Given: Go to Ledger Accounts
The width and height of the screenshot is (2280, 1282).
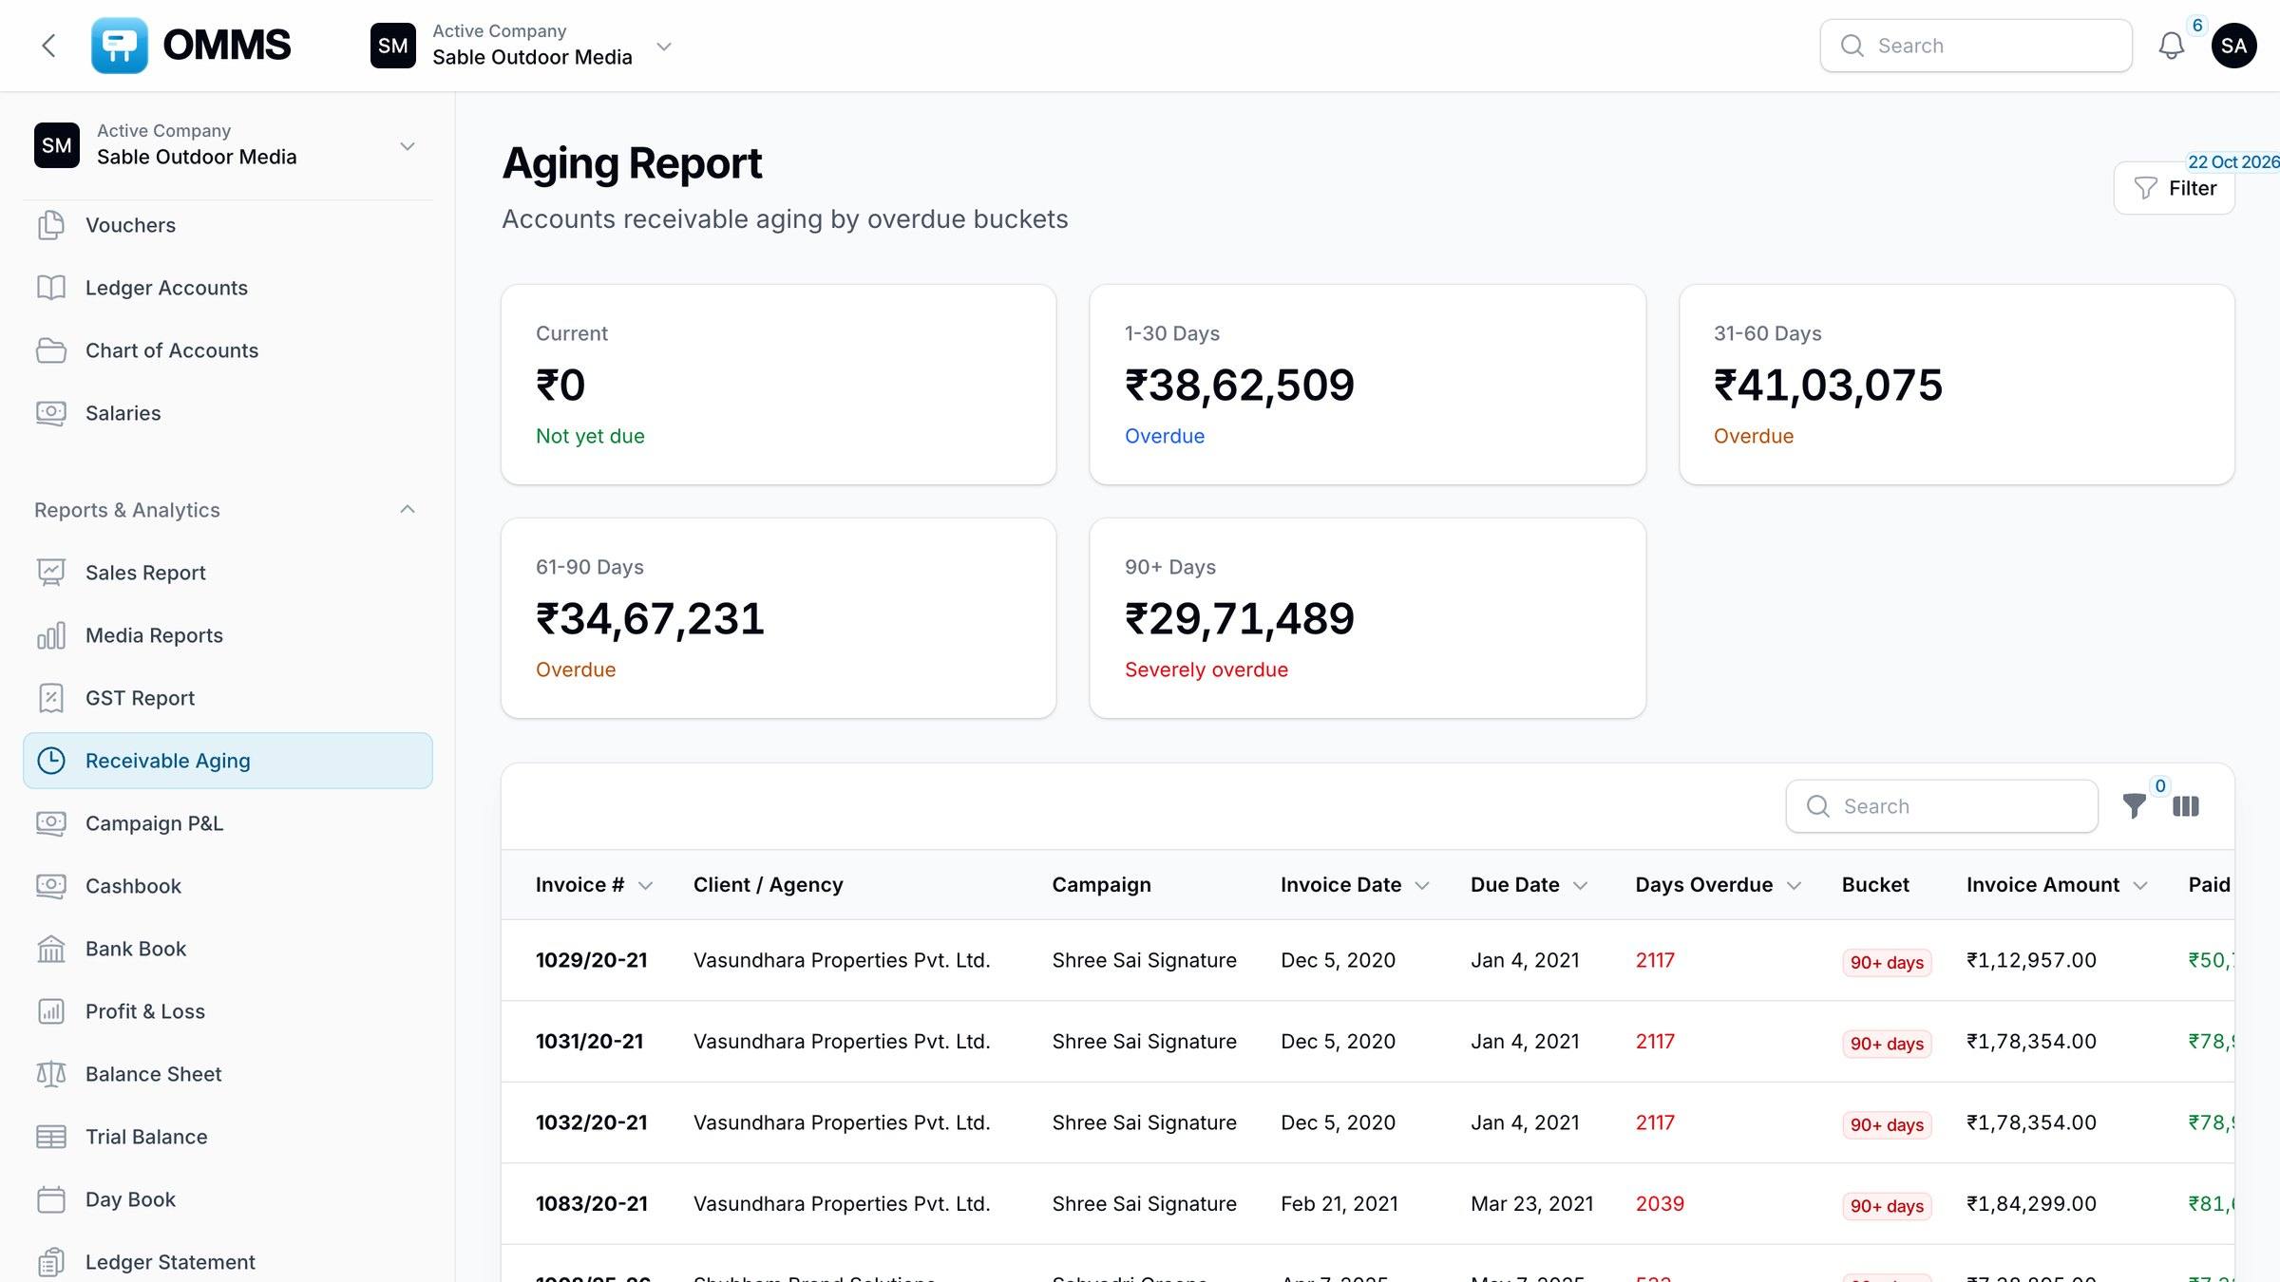Looking at the screenshot, I should (228, 288).
